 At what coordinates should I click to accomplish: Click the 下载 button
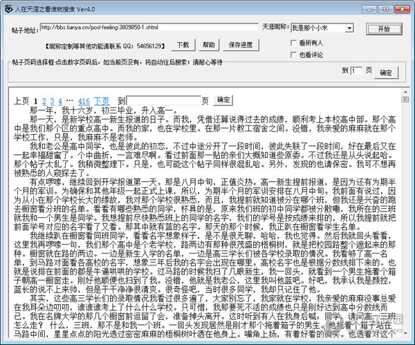coord(183,44)
